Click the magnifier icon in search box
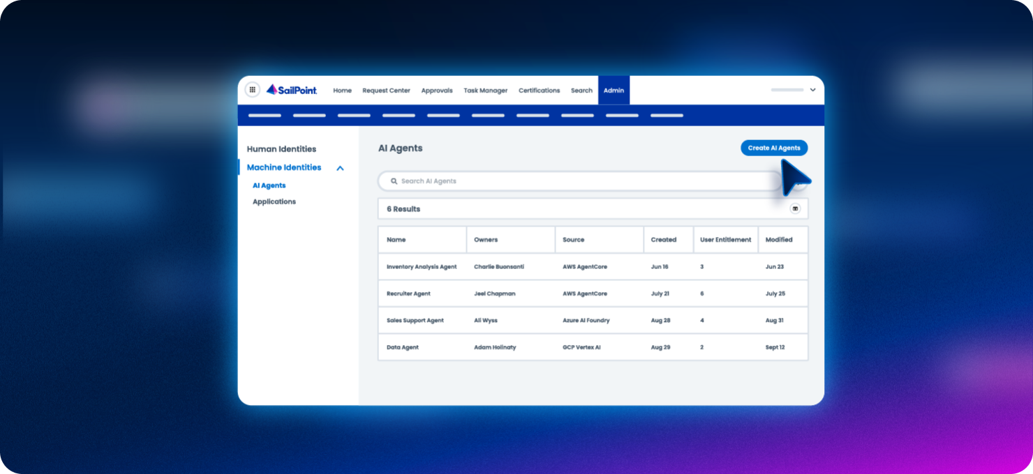This screenshot has height=474, width=1033. point(394,181)
